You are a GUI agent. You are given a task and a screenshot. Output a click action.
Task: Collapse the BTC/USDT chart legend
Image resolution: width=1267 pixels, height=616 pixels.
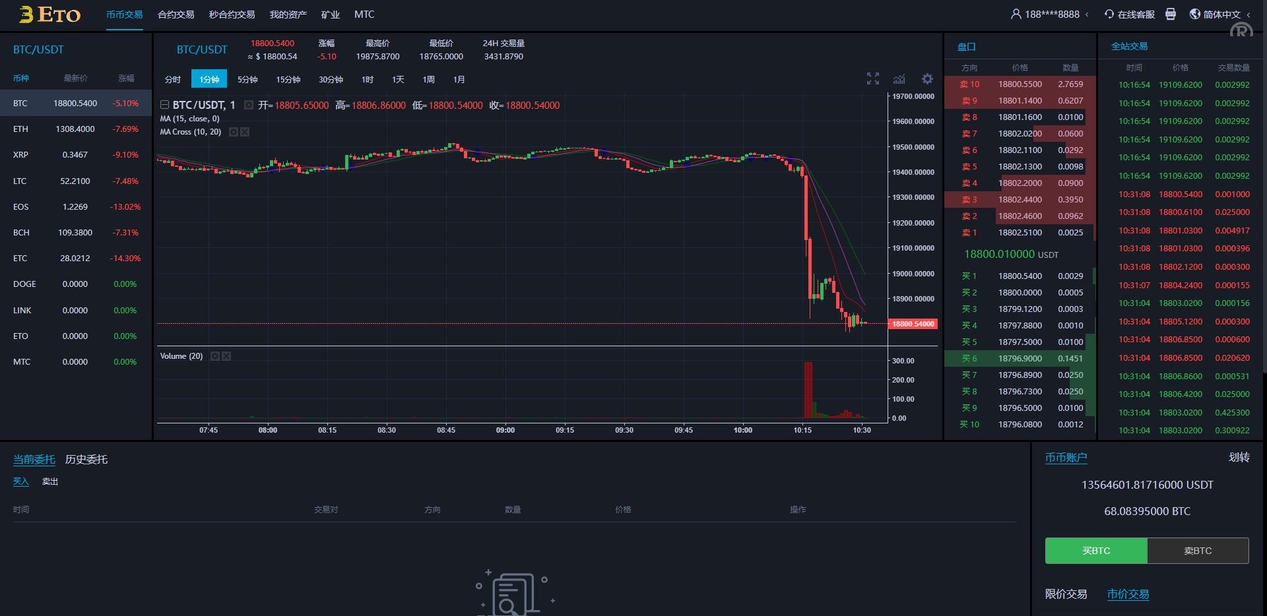click(x=164, y=105)
